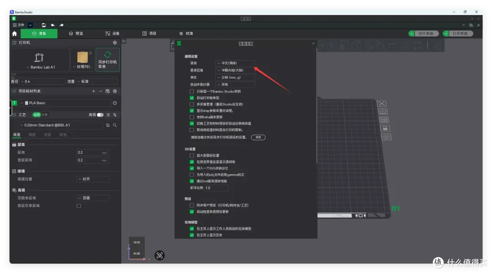Viewport: 492px width, 273px height.
Task: Click the plate lock icon beside the bed
Action: pyautogui.click(x=385, y=128)
